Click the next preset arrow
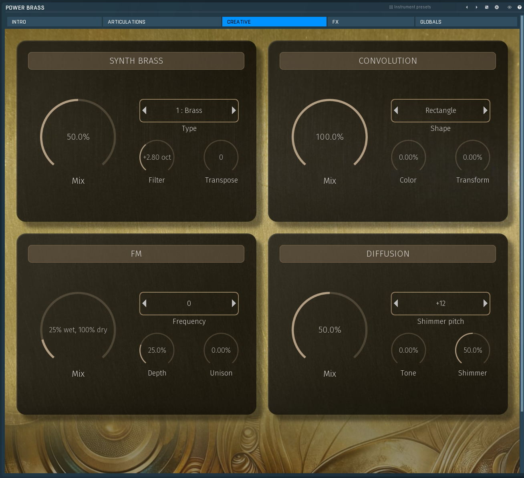524x478 pixels. 476,7
